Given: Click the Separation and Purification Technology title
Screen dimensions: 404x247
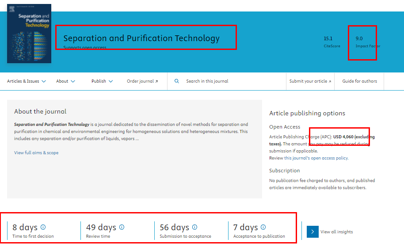Looking at the screenshot, I should [141, 38].
